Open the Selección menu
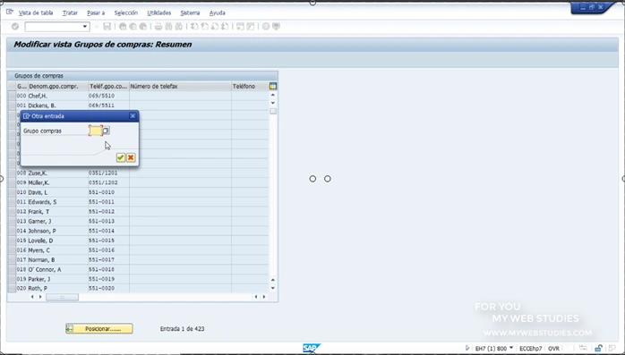 [x=125, y=13]
